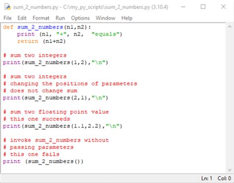The height and width of the screenshot is (183, 234).
Task: Click the scrollbar up arrow
Action: click(x=230, y=27)
